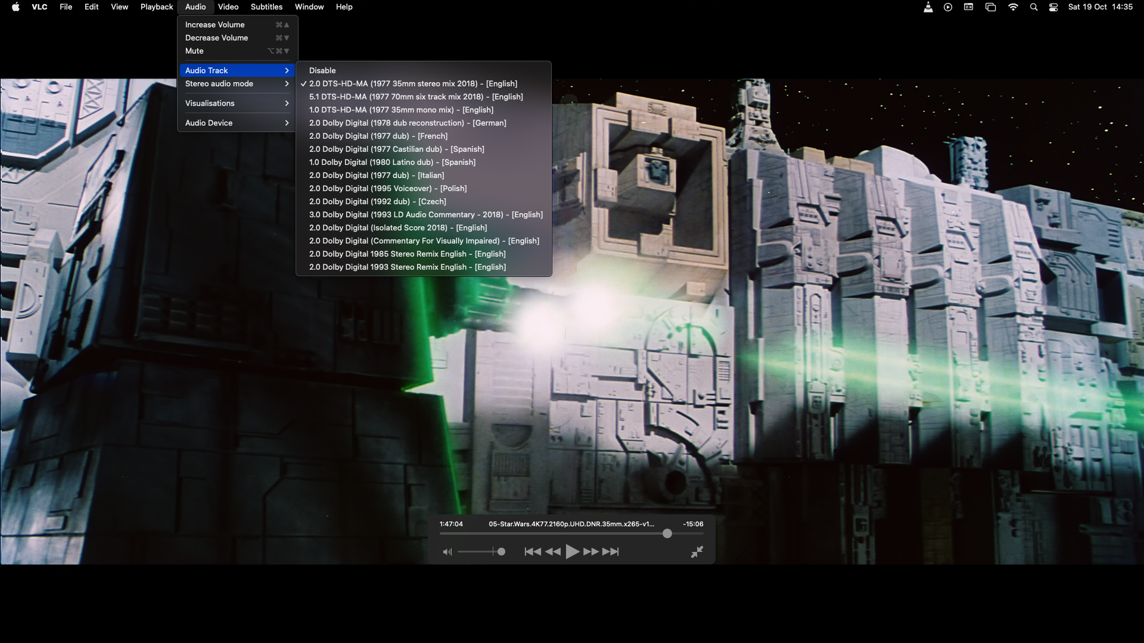Click the speaker mute icon in controller

click(x=447, y=552)
